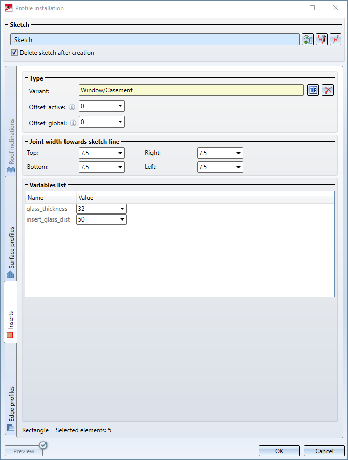Open the Offset, global dropdown
Image resolution: width=348 pixels, height=460 pixels.
coord(120,122)
